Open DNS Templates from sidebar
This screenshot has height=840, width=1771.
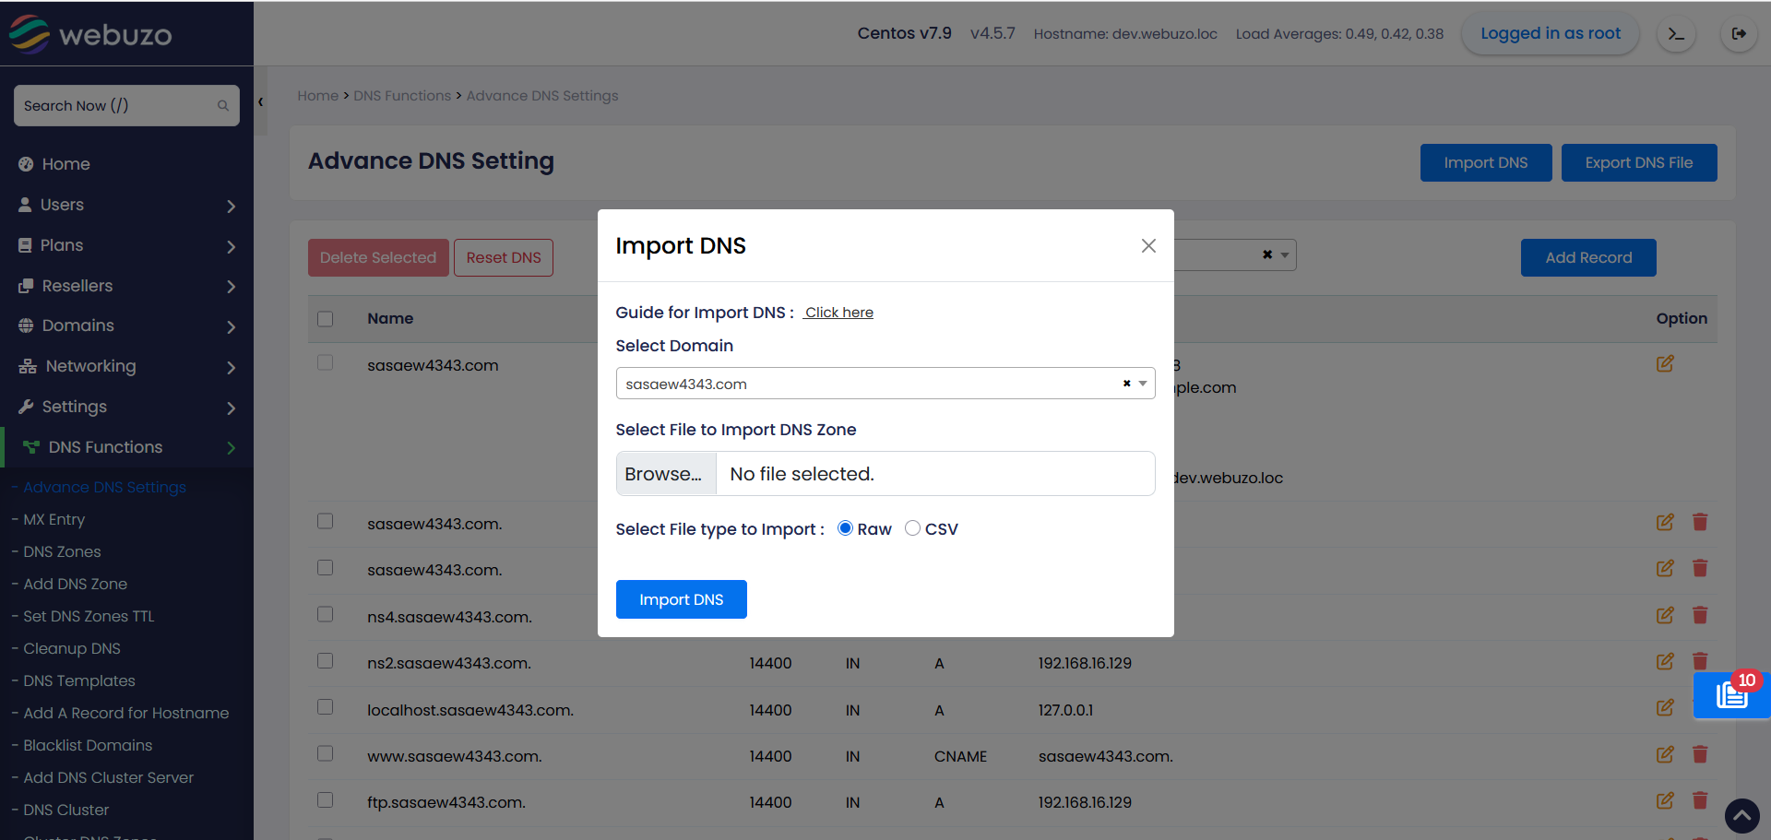coord(79,680)
